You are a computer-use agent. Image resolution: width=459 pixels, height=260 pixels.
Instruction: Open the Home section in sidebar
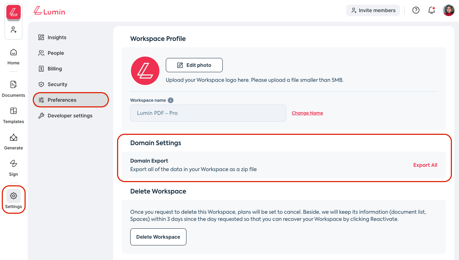[14, 56]
